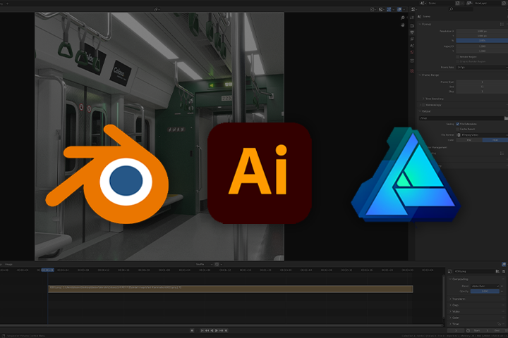Open the Tool tab in Properties editor
This screenshot has width=508, height=338.
coord(412,18)
